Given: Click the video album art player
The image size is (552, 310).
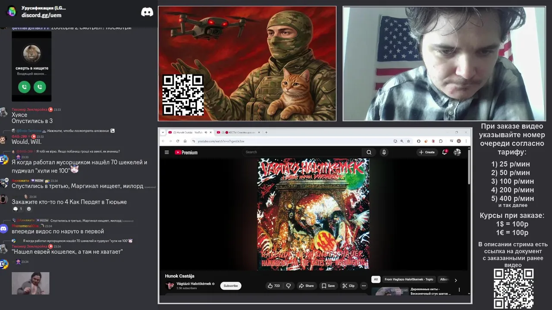Looking at the screenshot, I should [313, 214].
